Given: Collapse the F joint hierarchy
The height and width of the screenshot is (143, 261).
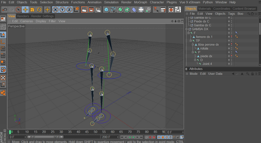Looking at the screenshot, I should [x=188, y=33].
